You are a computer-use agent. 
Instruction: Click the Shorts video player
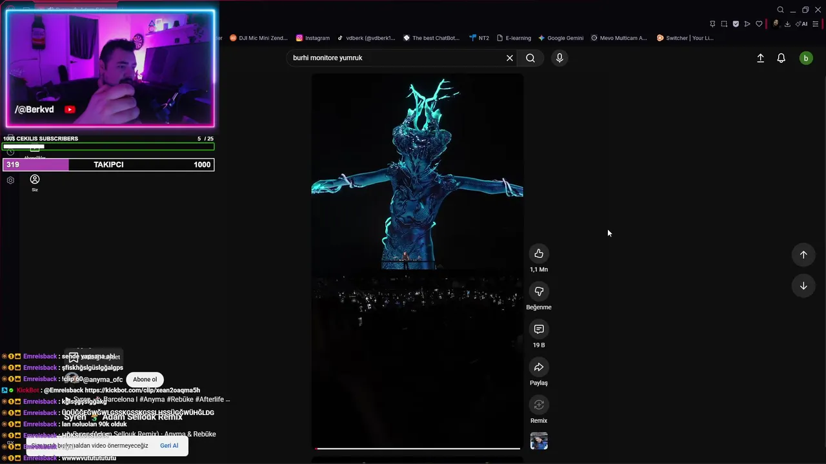[x=418, y=260]
